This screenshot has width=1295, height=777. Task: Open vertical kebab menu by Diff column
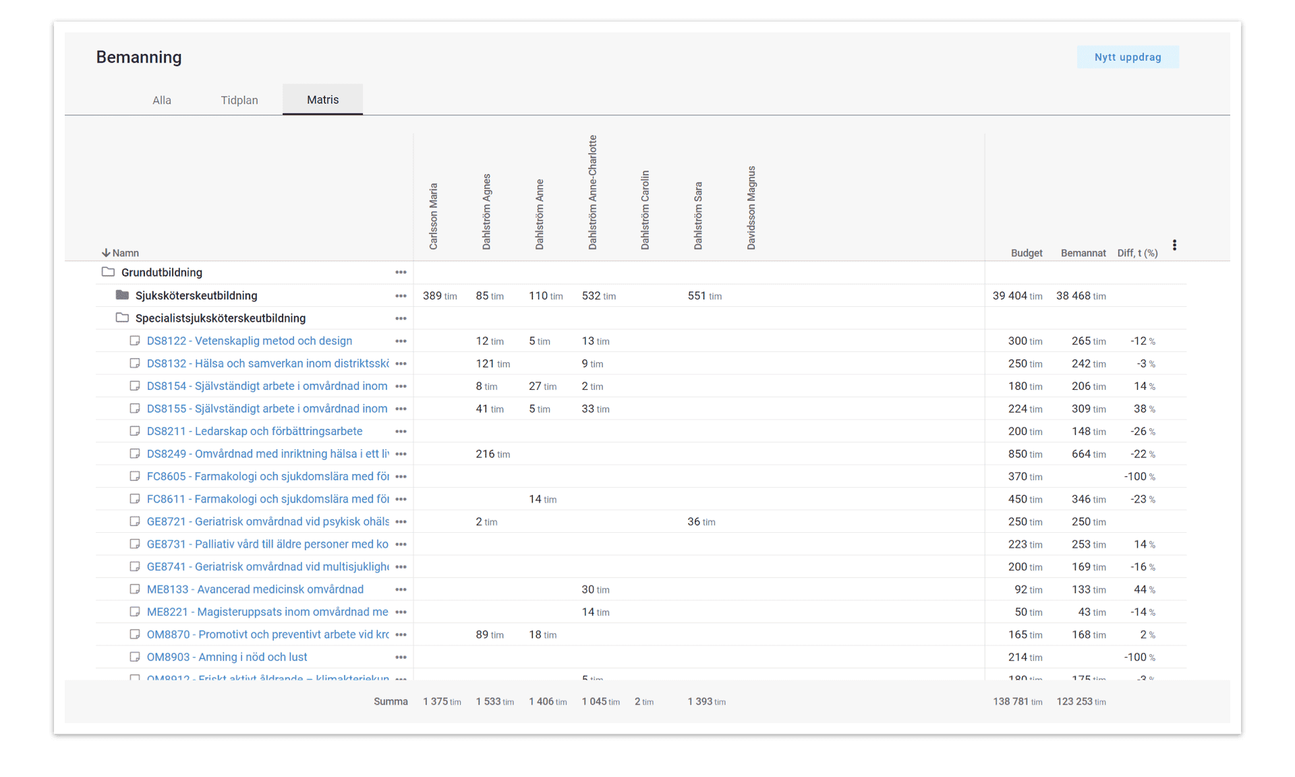coord(1174,245)
